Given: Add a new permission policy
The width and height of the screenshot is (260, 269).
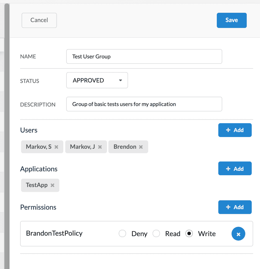Looking at the screenshot, I should point(235,207).
